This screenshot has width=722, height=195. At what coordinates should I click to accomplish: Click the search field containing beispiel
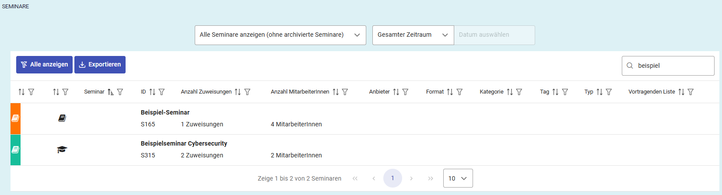(x=673, y=66)
